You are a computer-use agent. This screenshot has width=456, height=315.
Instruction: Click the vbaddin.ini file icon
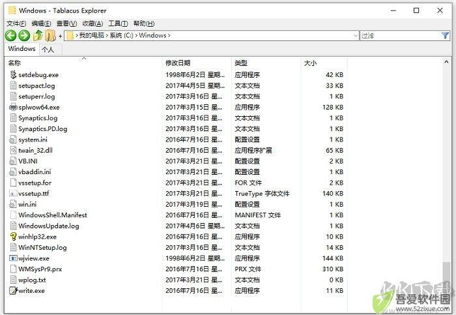click(x=13, y=172)
